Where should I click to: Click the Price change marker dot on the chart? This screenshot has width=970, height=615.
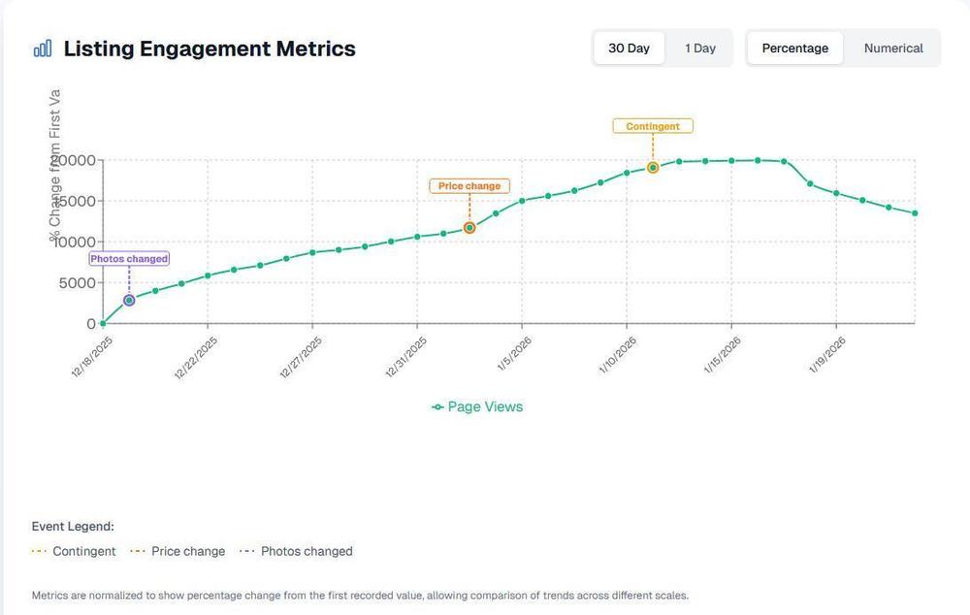click(x=469, y=226)
